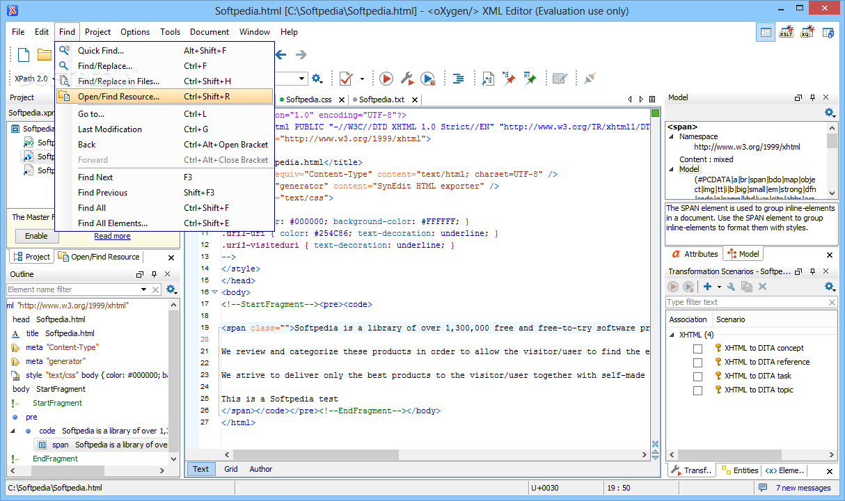This screenshot has width=845, height=501.
Task: Click the validate checkmark toolbar icon
Action: (345, 79)
